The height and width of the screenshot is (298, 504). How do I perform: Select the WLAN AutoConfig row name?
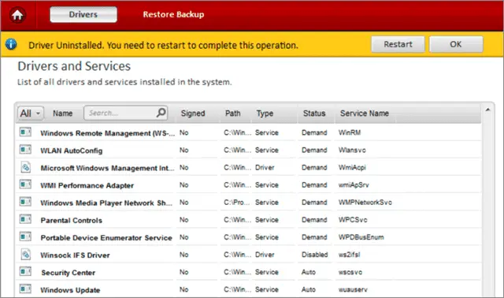point(72,151)
